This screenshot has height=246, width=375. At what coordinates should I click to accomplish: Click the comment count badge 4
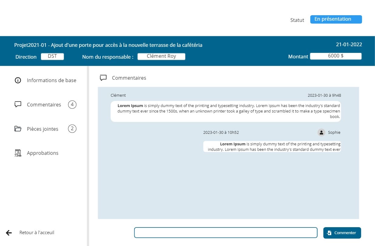(72, 105)
